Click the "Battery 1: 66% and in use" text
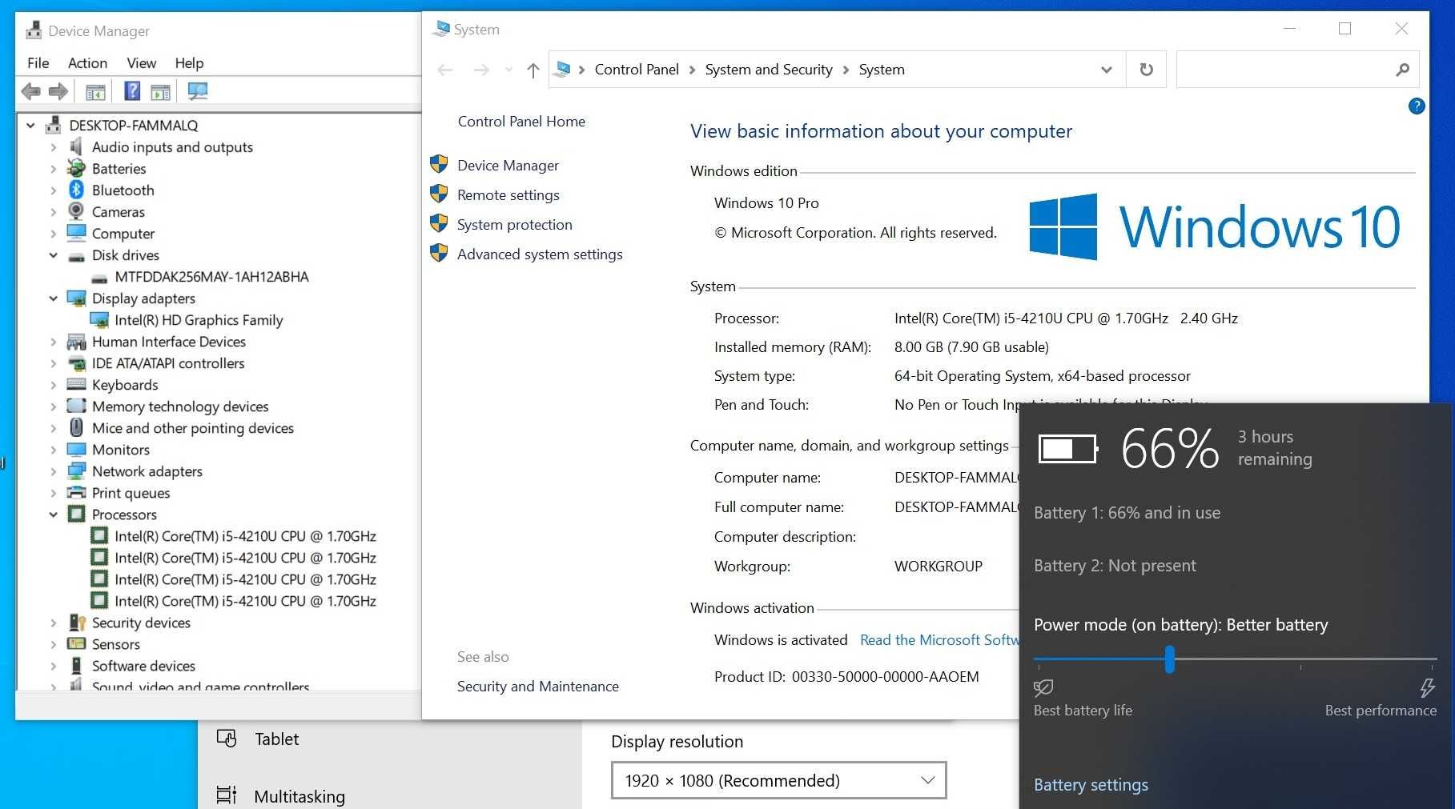The width and height of the screenshot is (1455, 809). tap(1127, 512)
